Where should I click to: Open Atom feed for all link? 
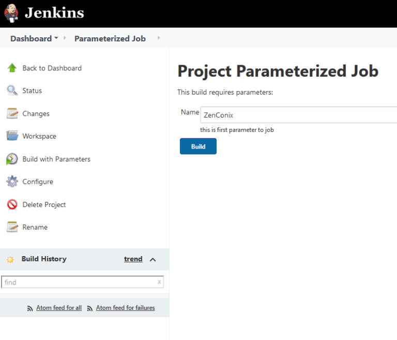tap(59, 308)
